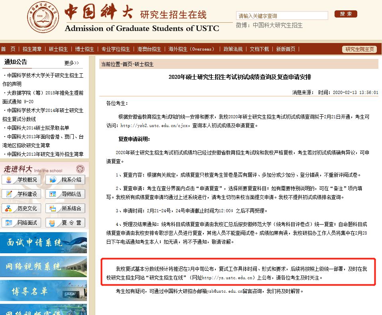
Task: Click the small seal icon beside 走进科大
Action: point(80,169)
